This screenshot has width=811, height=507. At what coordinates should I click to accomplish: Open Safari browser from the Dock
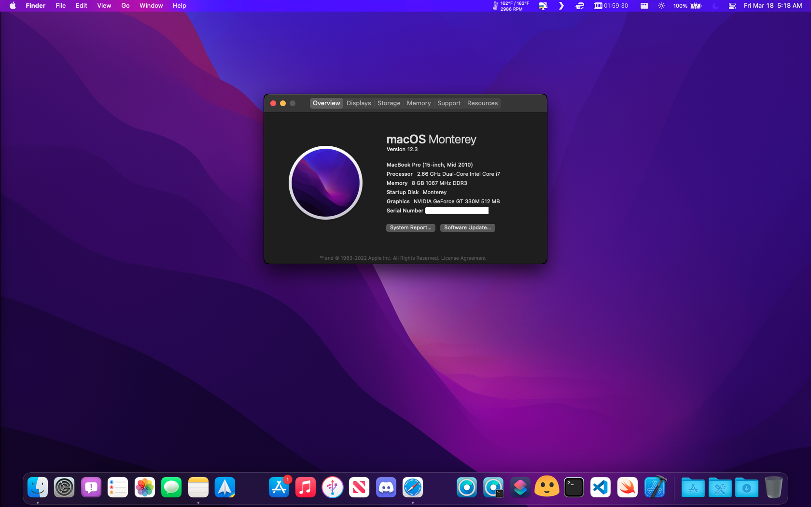click(x=413, y=487)
